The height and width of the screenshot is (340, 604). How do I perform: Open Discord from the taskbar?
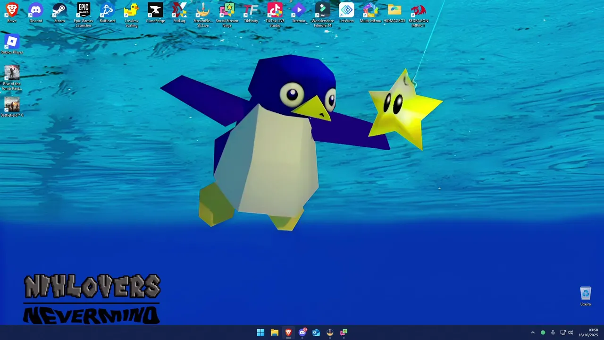click(302, 332)
